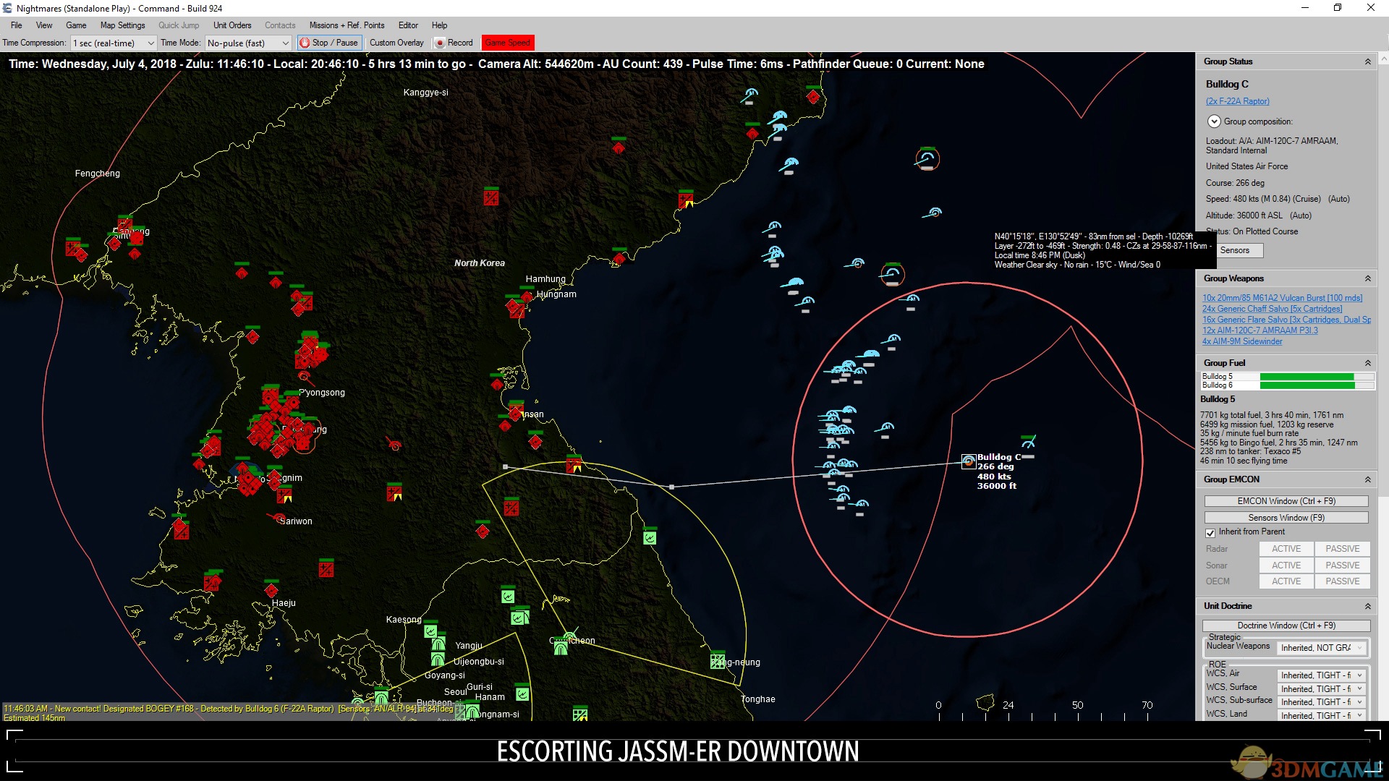Click Bulldog 6 fuel bar
Image resolution: width=1389 pixels, height=781 pixels.
tap(1316, 385)
